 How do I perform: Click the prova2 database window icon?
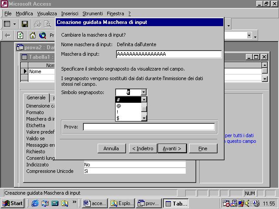(20, 47)
